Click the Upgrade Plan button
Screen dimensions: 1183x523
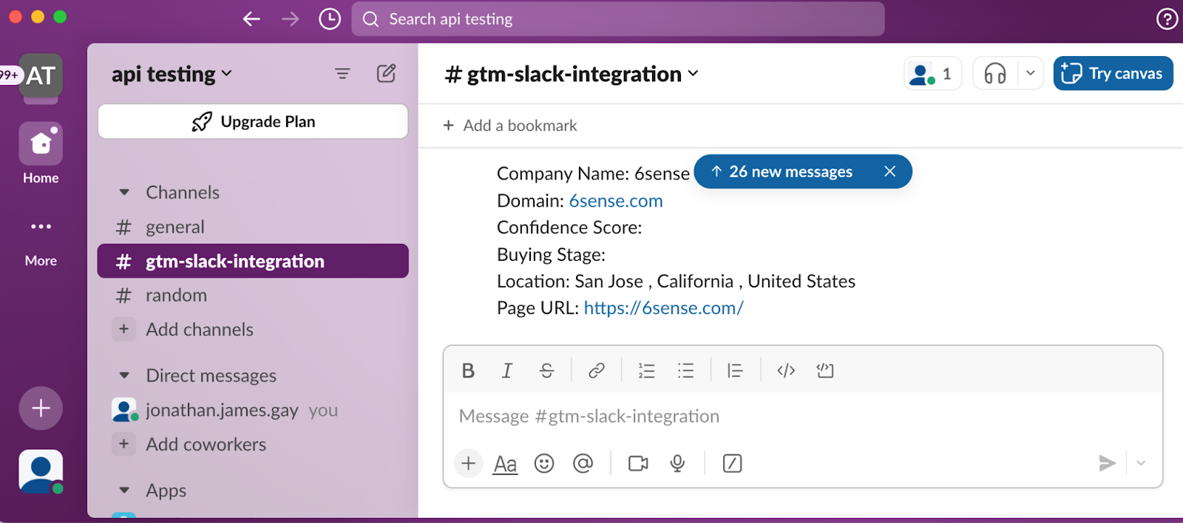click(x=253, y=121)
